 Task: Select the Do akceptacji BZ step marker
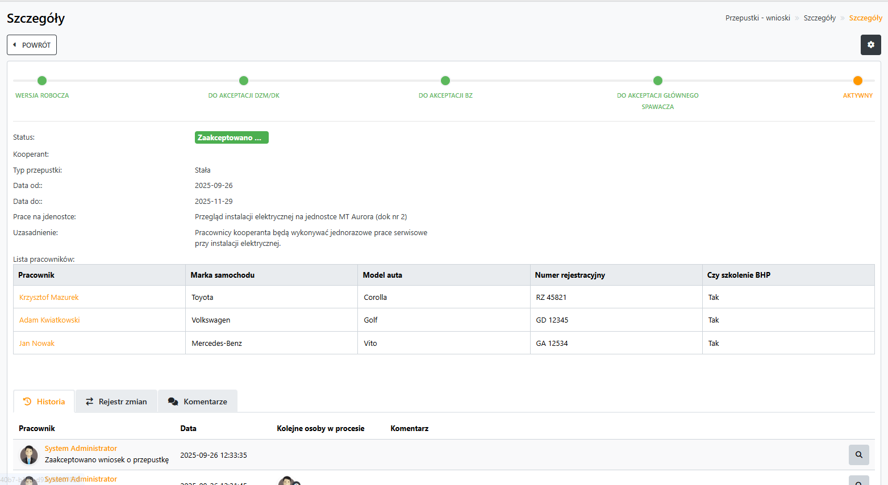coord(445,81)
